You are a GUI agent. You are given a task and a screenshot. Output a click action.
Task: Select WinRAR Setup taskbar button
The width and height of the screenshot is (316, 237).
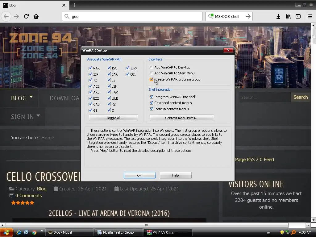[168, 232]
